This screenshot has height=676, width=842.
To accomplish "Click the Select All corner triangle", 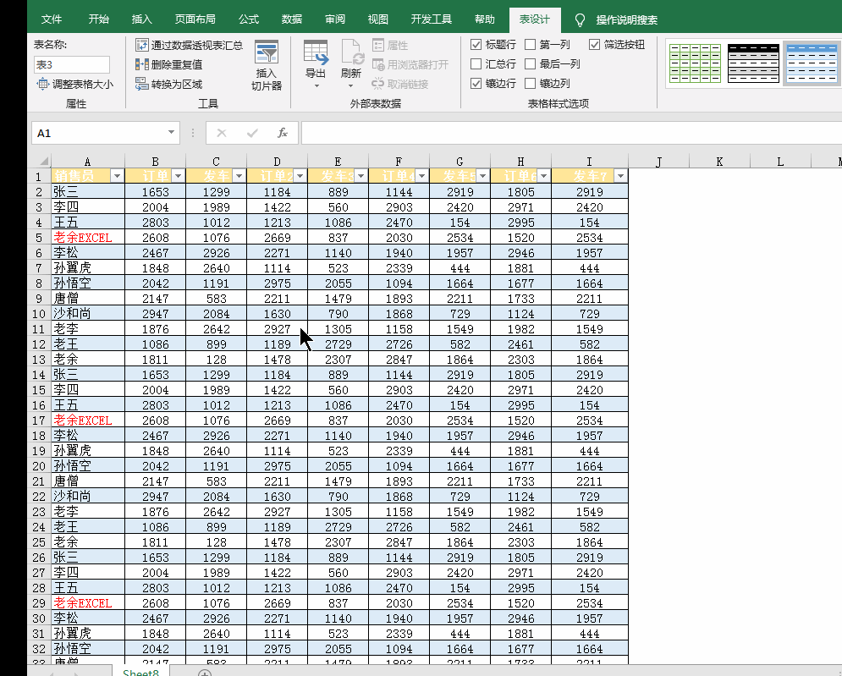I will (43, 161).
